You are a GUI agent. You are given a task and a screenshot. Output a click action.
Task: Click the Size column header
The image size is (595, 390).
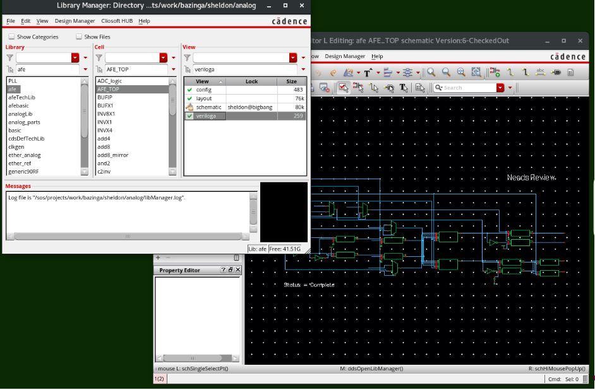(x=291, y=81)
